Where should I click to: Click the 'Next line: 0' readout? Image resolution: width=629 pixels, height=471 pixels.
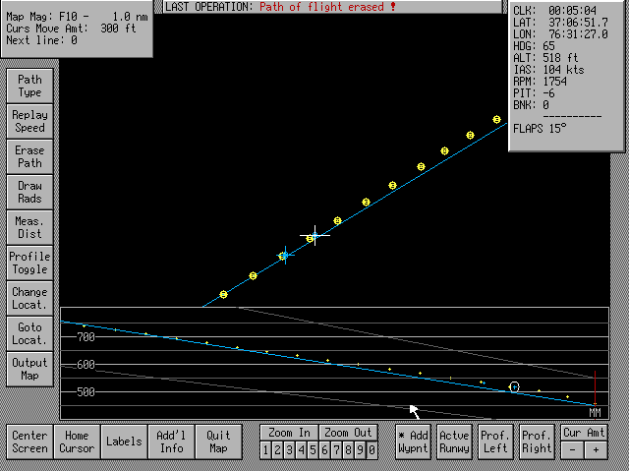pos(41,40)
